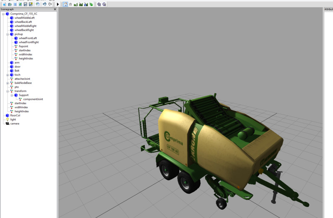Viewport: 333px width, 218px height.
Task: Click the New scene toolbar icon
Action: (x=5, y=4)
